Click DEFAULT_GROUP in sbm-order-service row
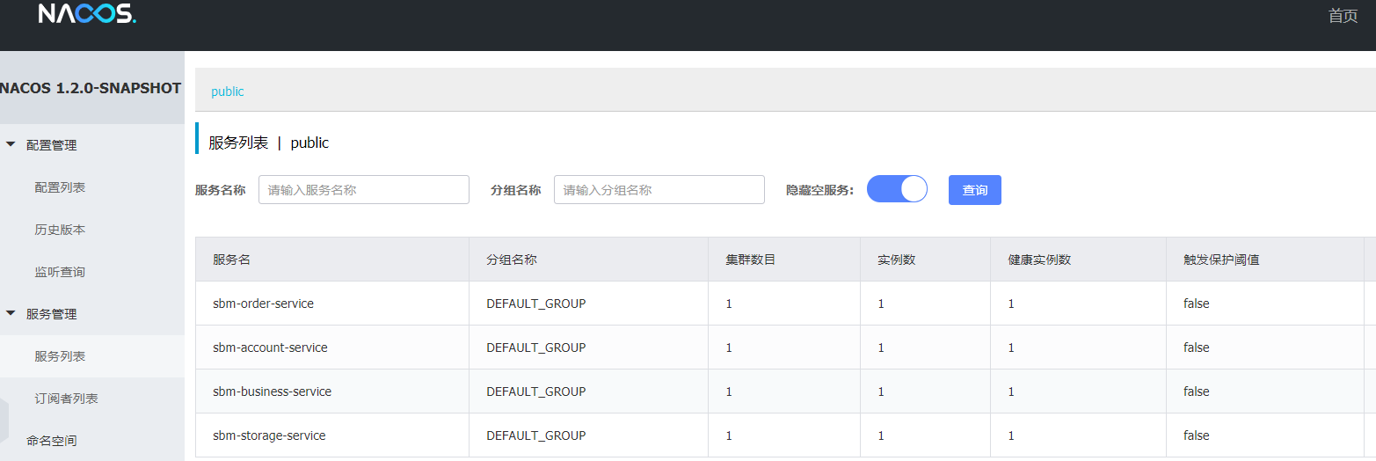The width and height of the screenshot is (1376, 461). (536, 304)
